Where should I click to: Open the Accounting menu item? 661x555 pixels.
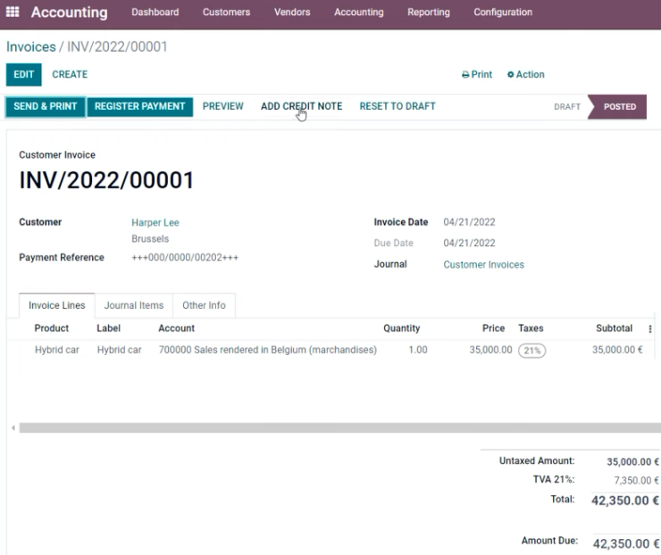pyautogui.click(x=359, y=12)
